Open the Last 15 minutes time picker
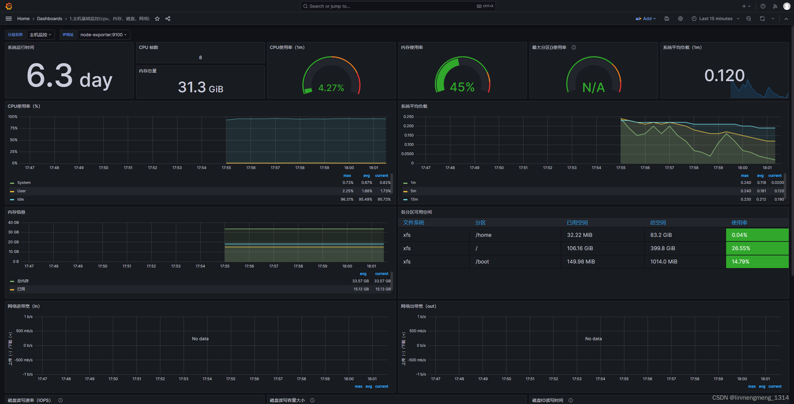 716,19
